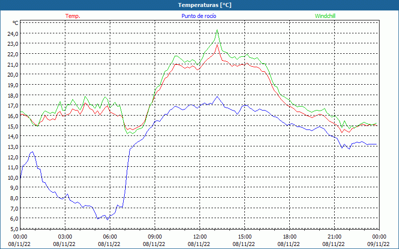Click the 12:00 time axis label
Image resolution: width=399 pixels, height=249 pixels.
point(200,237)
